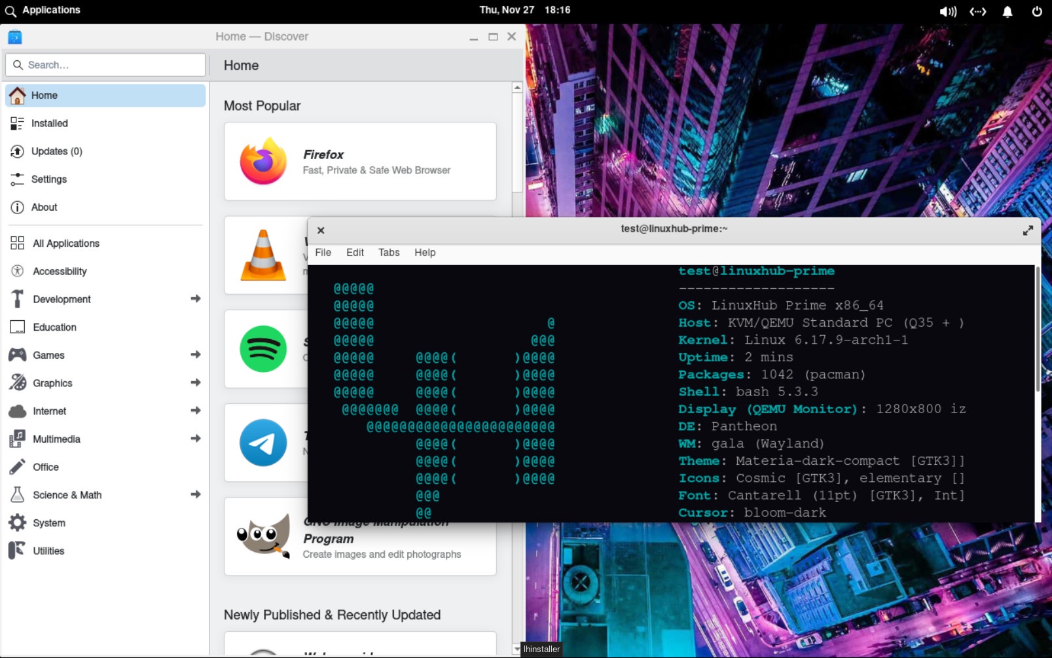Go to Updates (0) page

[x=56, y=151]
